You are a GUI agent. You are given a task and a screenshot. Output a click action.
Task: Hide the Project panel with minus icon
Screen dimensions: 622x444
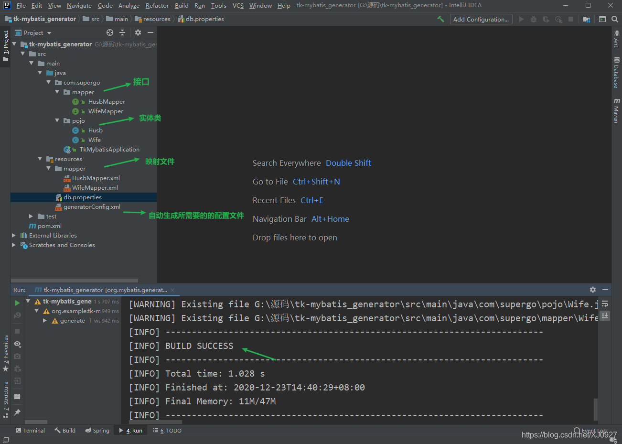pyautogui.click(x=150, y=32)
